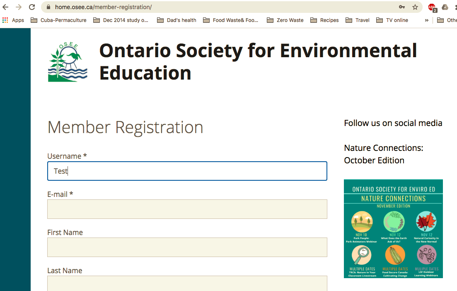Click the OSEE logo image
Screen dimensions: 457x291
(68, 62)
